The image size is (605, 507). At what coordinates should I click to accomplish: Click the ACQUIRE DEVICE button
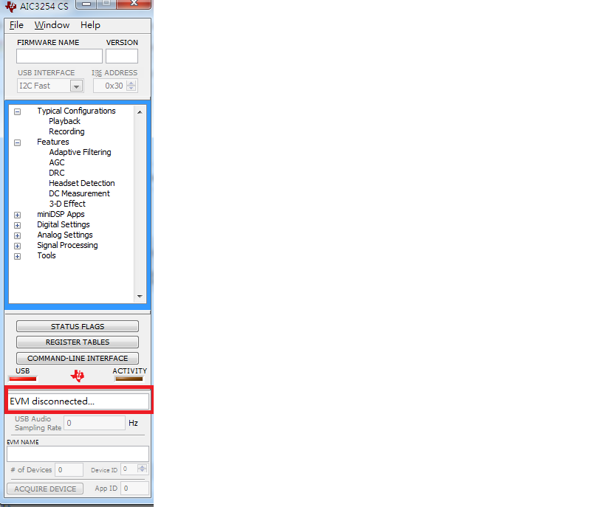point(44,489)
